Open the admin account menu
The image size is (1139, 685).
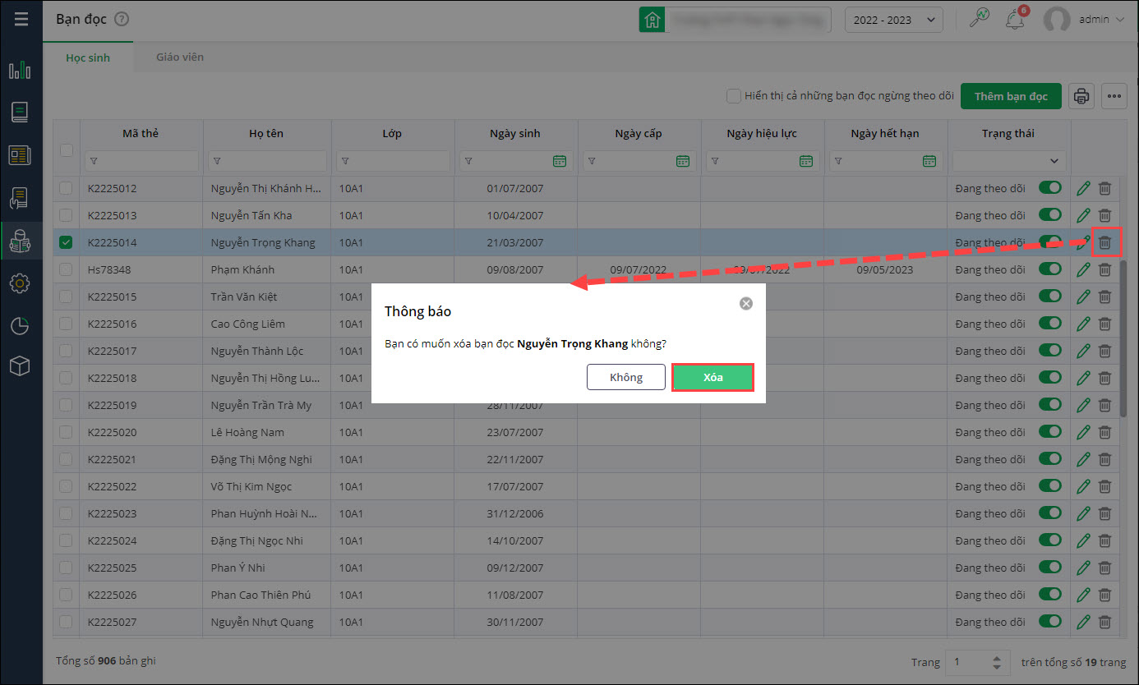click(1084, 20)
